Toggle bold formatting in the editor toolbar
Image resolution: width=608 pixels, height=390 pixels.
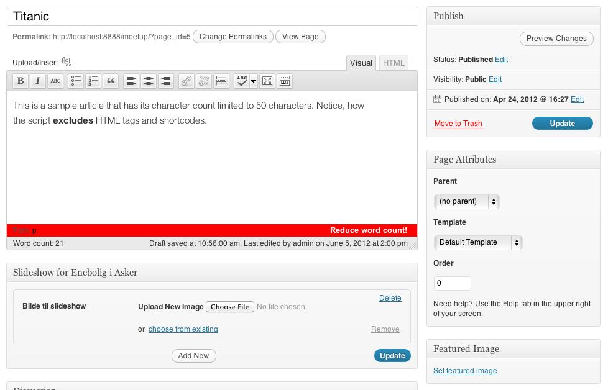21,81
